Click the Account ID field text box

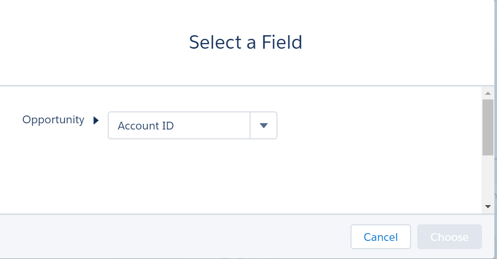[x=179, y=125]
